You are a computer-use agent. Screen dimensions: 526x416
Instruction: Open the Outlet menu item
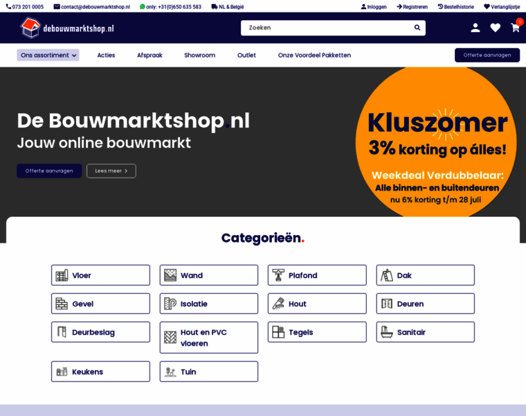pyautogui.click(x=246, y=55)
